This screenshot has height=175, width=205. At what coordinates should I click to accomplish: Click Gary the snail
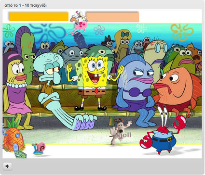click(x=39, y=148)
